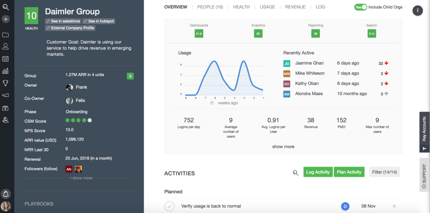Switch to the Revenue tab
Viewport: 430px width, 213px height.
(295, 7)
